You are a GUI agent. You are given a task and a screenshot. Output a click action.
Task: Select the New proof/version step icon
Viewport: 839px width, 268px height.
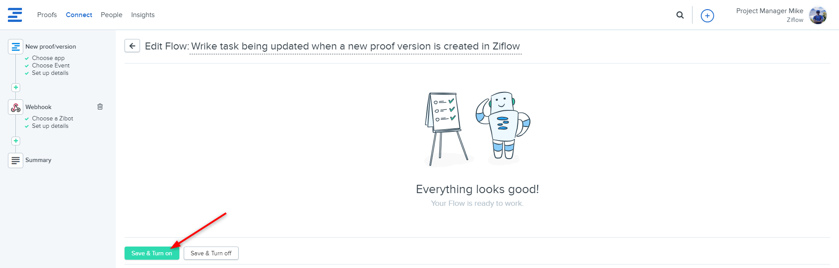point(16,46)
